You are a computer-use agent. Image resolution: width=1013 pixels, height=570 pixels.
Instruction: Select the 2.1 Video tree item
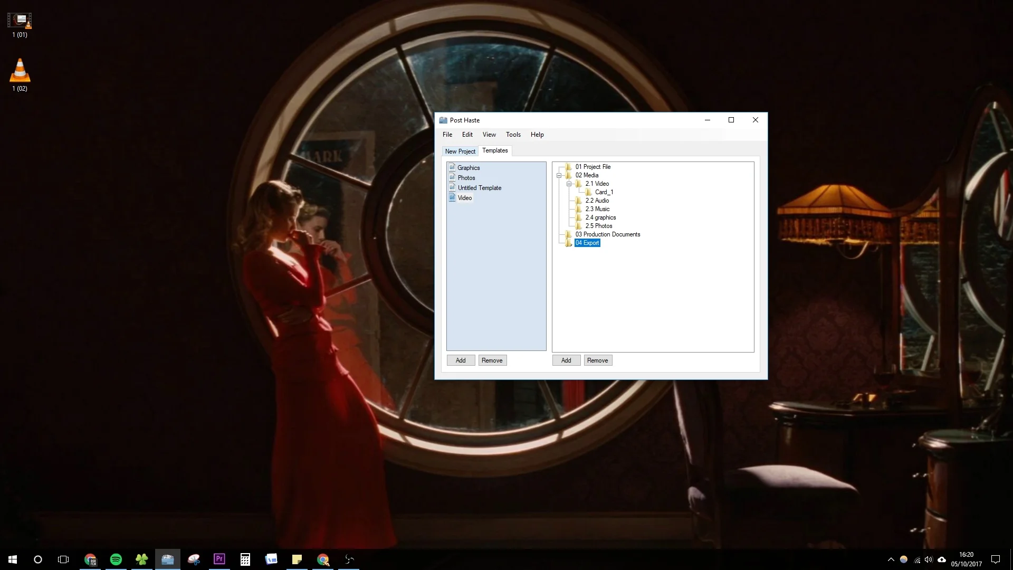597,184
